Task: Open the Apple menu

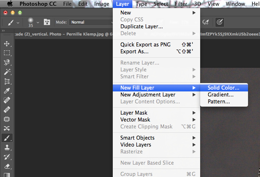Action: [x=10, y=4]
